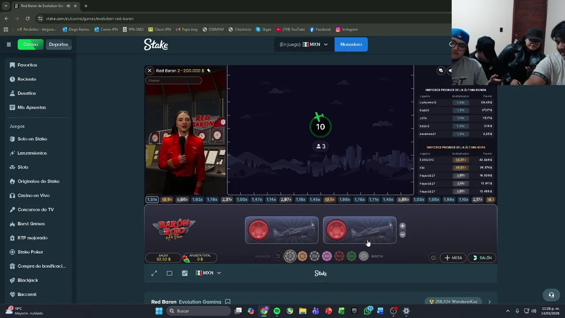Add another betting spot with plus
The image size is (565, 318).
(x=402, y=226)
